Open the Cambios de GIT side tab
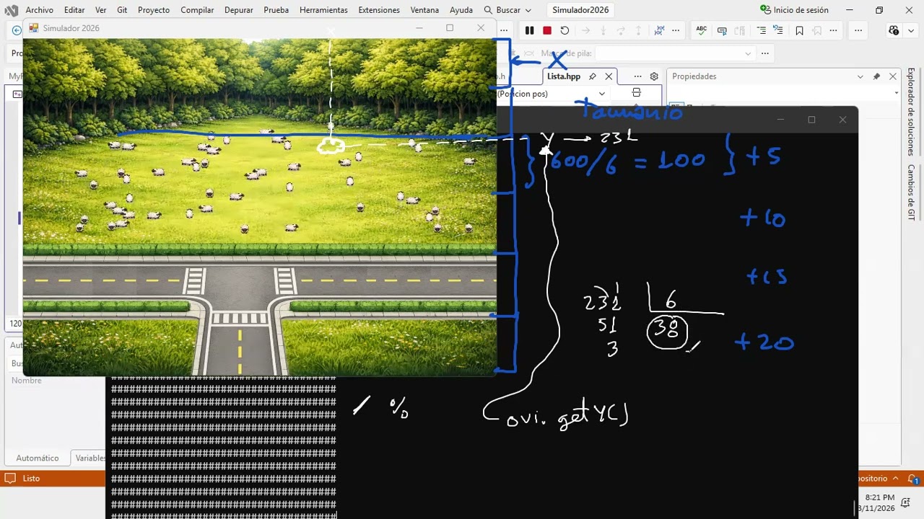Screen dimensions: 924x519 click(911, 192)
